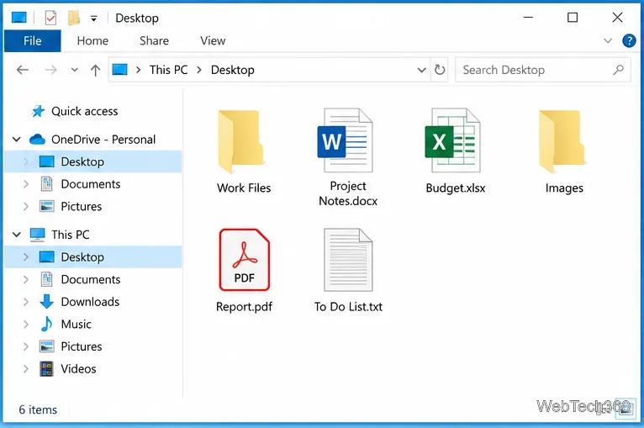The height and width of the screenshot is (428, 644).
Task: Click the Quick access star icon
Action: (x=38, y=111)
